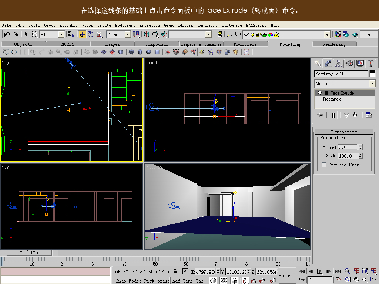Screen dimensions: 379x284
Task: Open the Hierarchy command panel tab
Action: pos(339,63)
